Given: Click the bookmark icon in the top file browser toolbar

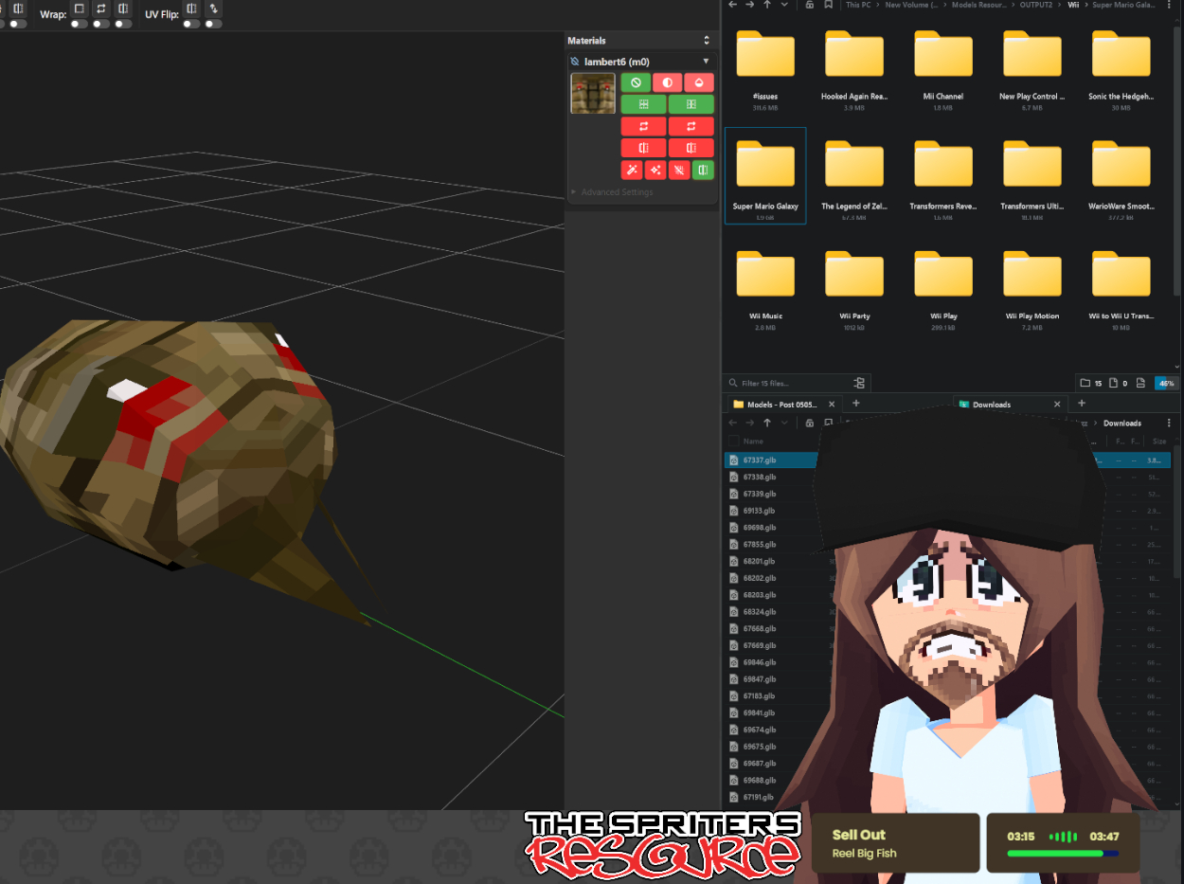Looking at the screenshot, I should 829,5.
